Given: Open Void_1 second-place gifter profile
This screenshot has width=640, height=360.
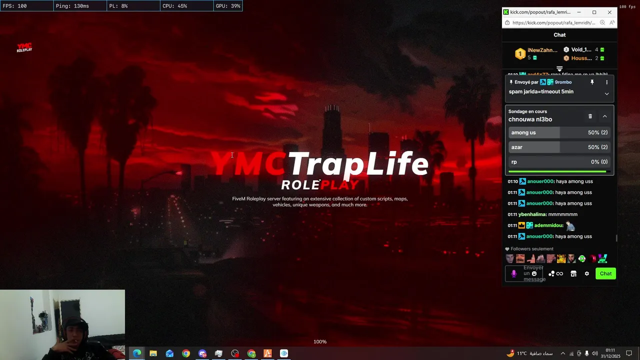Looking at the screenshot, I should [581, 49].
